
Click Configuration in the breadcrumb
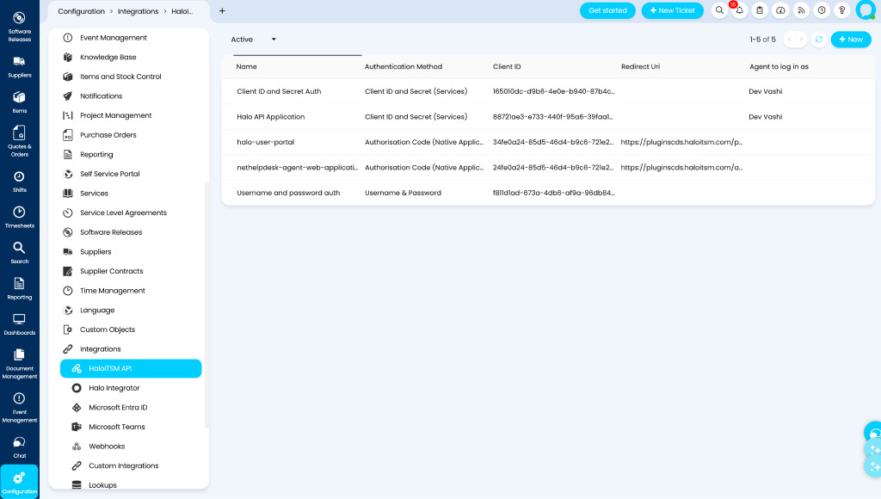tap(81, 11)
